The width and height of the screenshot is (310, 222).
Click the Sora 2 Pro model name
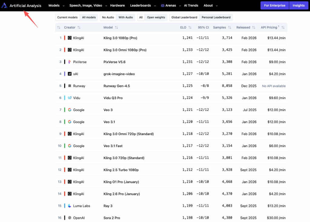point(112,218)
